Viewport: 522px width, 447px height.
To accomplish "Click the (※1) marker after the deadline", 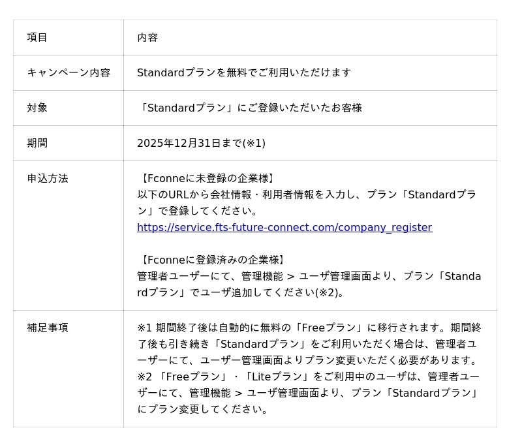I will [x=254, y=143].
